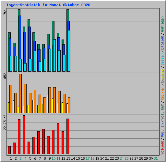Click day label 26 on the x-axis
This screenshot has width=166, height=162.
point(131,158)
